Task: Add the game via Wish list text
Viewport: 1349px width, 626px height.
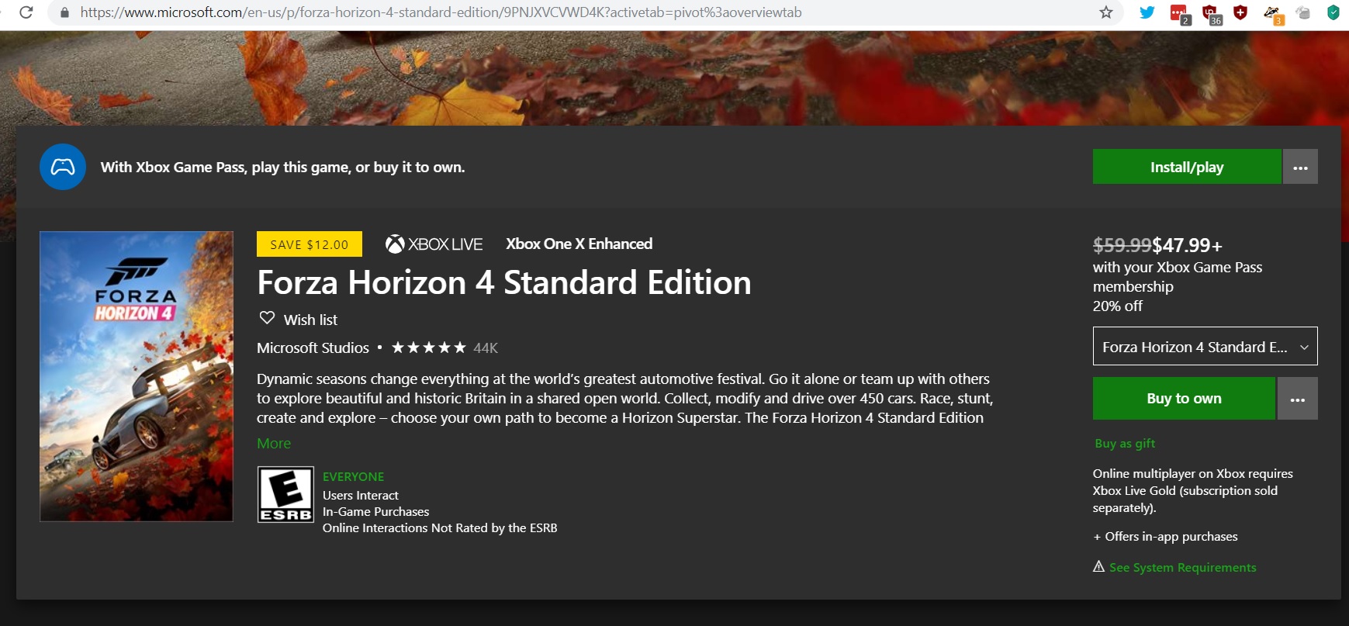Action: 310,320
